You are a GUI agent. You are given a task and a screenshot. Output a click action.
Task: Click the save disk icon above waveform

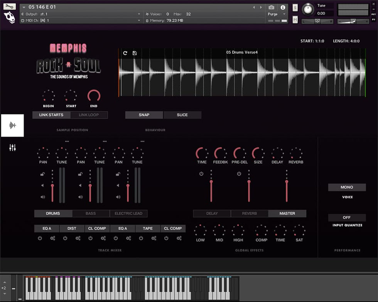pyautogui.click(x=135, y=53)
